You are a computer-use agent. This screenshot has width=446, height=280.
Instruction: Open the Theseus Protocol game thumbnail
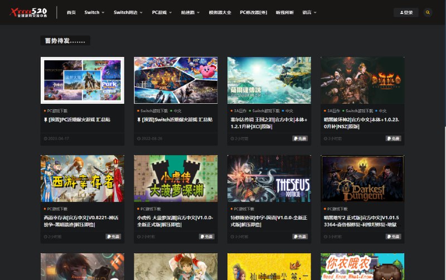(269, 178)
